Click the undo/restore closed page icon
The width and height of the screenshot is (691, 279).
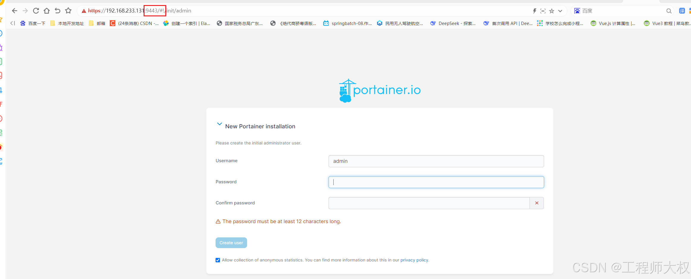[x=57, y=11]
